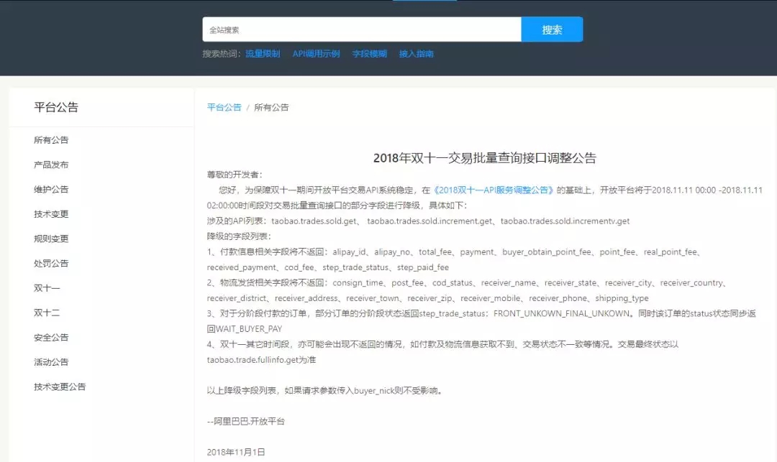777x462 pixels.
Task: Click the 全站搜索 search input field
Action: [x=361, y=29]
